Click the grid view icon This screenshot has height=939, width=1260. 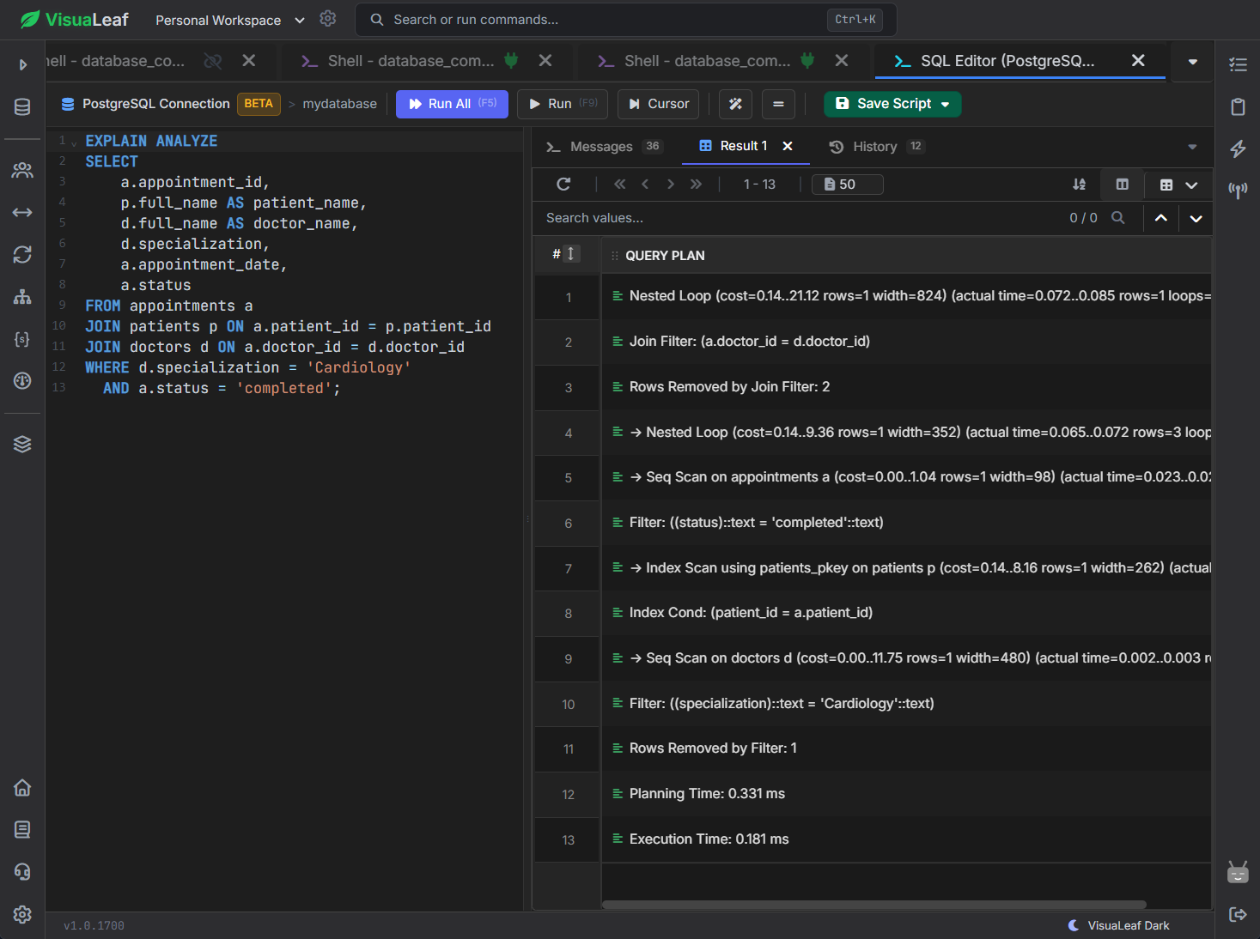[1166, 185]
